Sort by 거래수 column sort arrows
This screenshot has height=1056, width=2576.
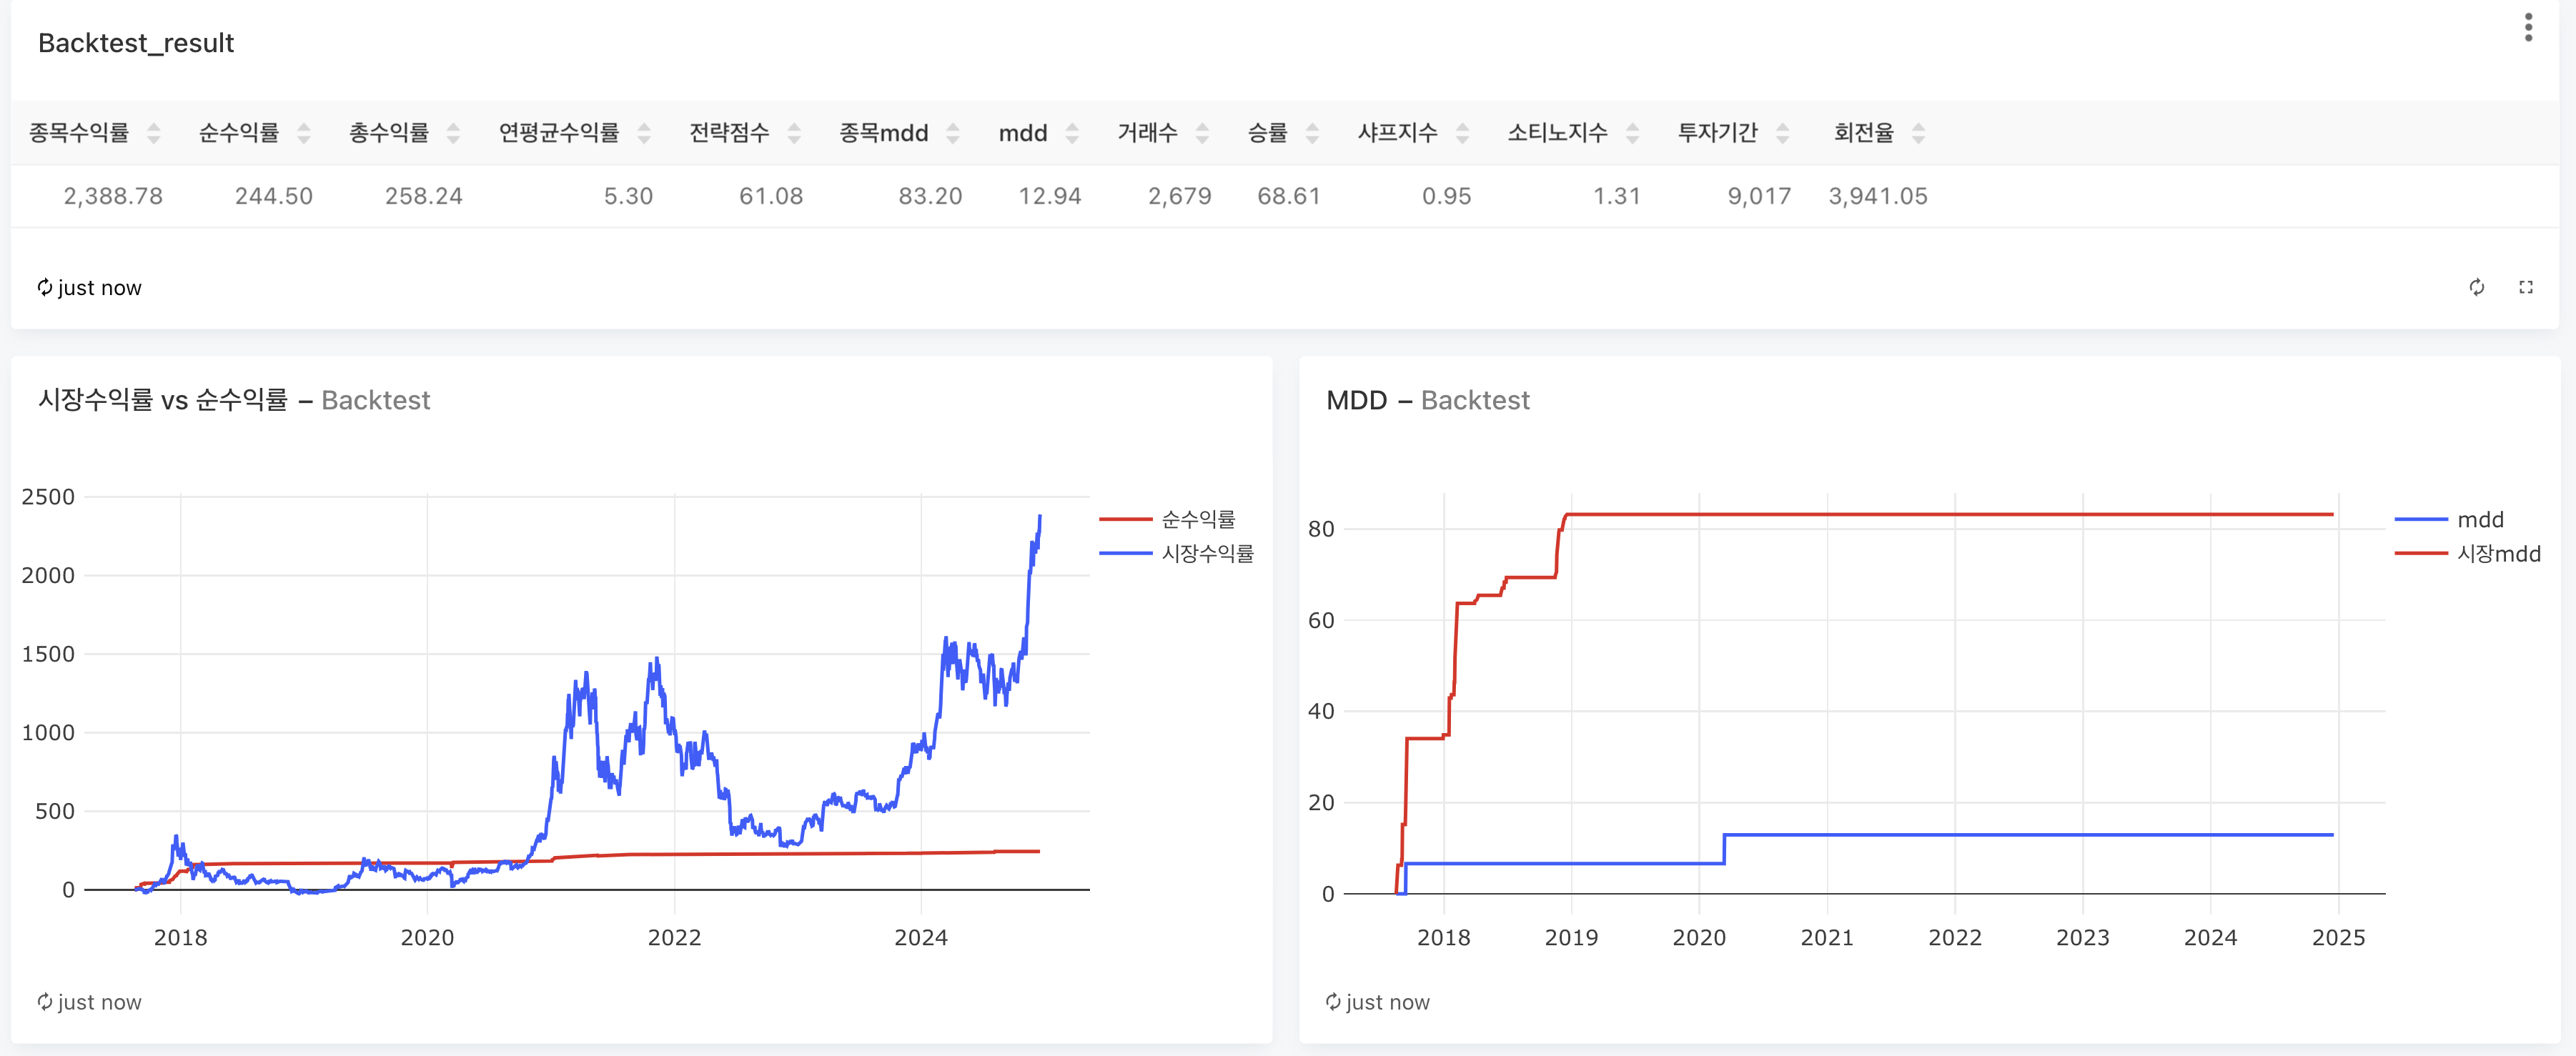point(1202,133)
